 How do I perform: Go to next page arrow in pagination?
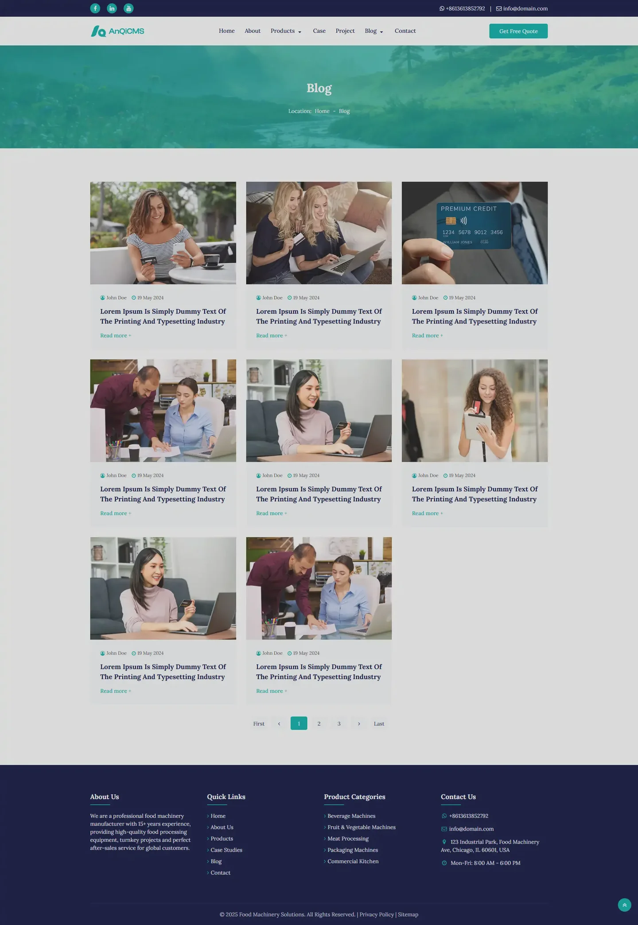359,723
